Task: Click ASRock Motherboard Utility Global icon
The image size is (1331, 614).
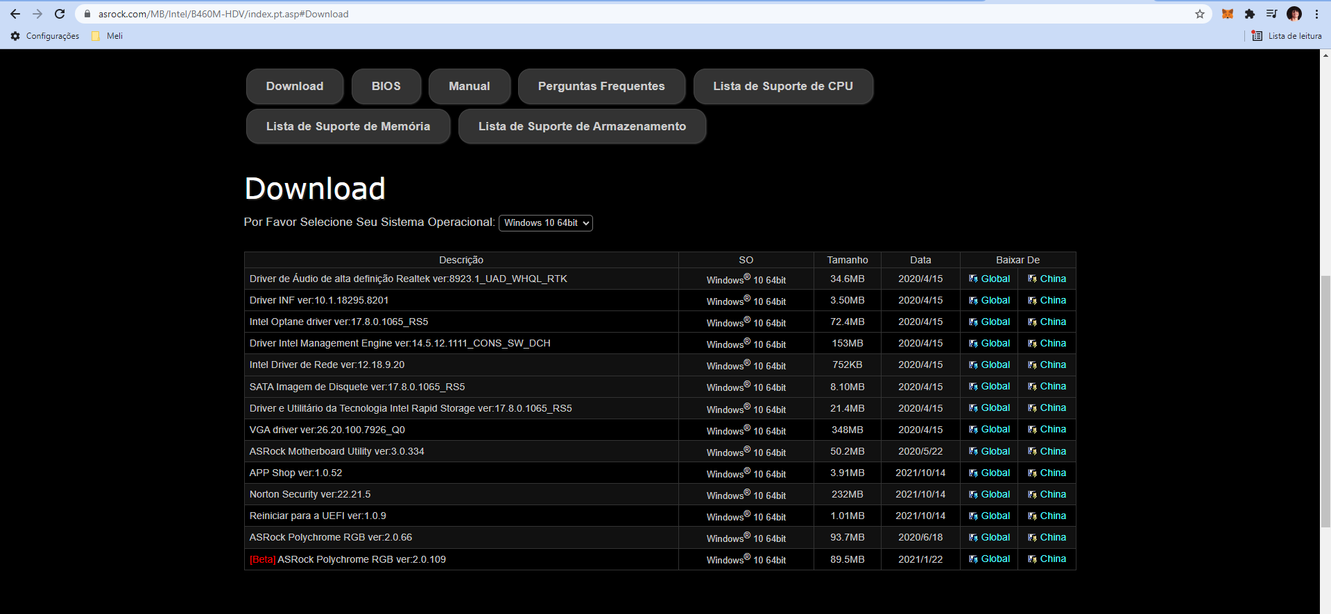Action: coord(973,452)
